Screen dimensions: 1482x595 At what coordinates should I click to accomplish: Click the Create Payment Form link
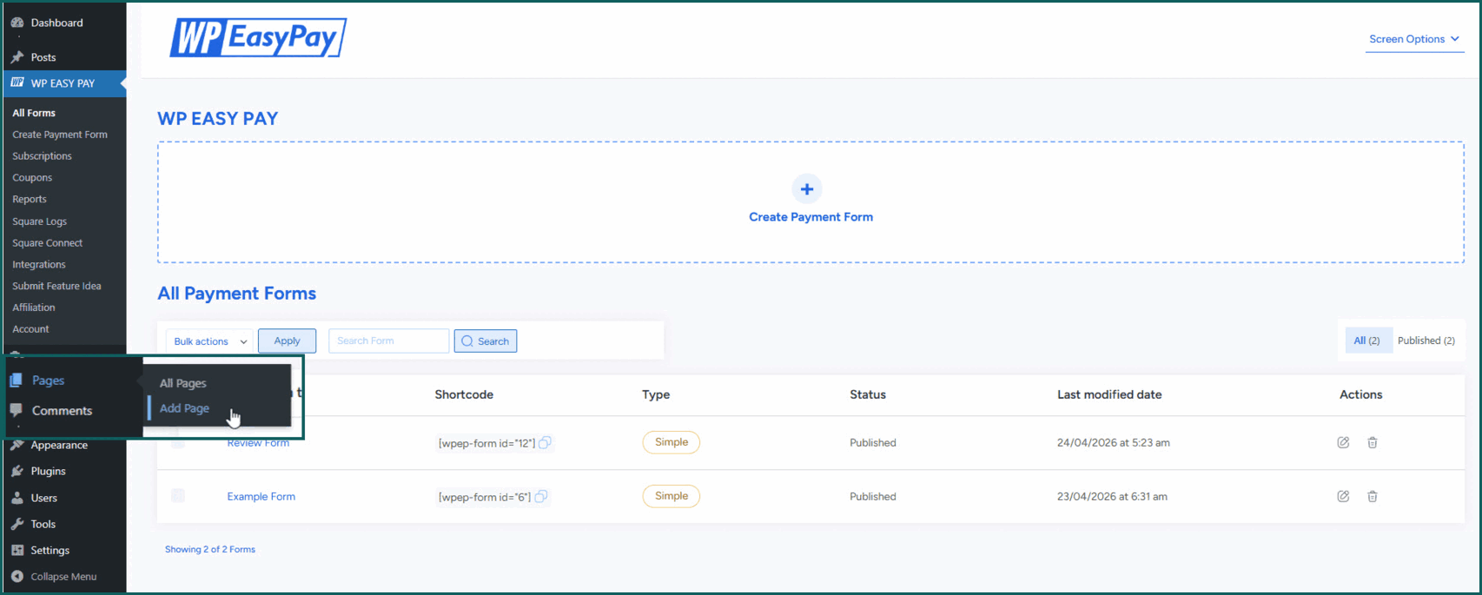pyautogui.click(x=810, y=217)
